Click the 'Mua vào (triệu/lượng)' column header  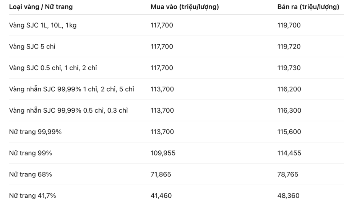(185, 7)
